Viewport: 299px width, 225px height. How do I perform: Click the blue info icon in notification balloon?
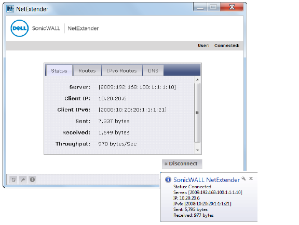168,179
